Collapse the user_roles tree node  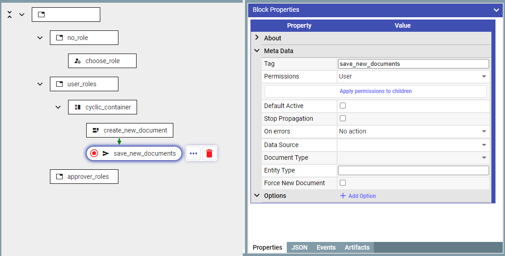click(x=40, y=84)
